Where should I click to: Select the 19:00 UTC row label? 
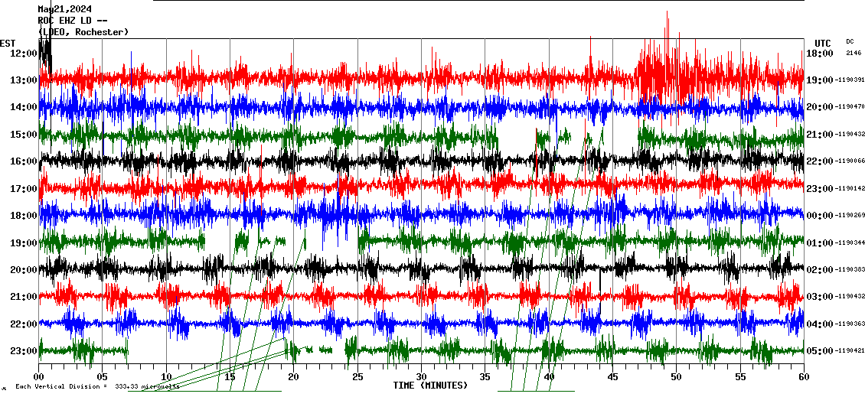pyautogui.click(x=819, y=80)
